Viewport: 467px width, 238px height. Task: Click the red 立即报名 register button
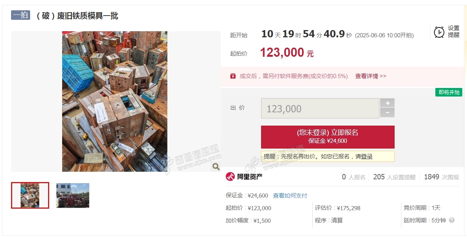(327, 137)
